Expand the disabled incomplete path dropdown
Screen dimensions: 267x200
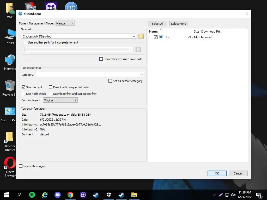point(131,50)
